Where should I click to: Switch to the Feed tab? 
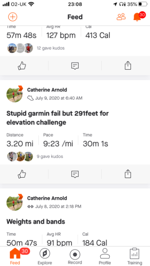click(15, 256)
